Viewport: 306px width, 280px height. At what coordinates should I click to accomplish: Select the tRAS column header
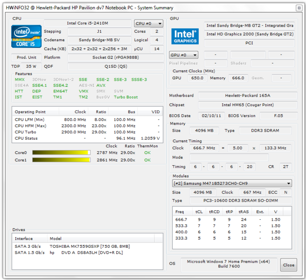pyautogui.click(x=243, y=212)
